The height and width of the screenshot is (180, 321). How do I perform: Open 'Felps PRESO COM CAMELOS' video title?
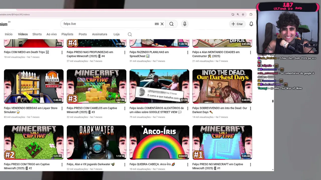tap(92, 110)
